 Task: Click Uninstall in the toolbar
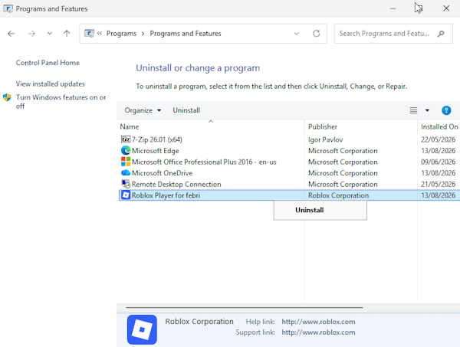pos(186,110)
